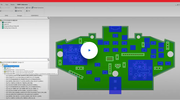Select the CUI_SJ2-3589ND-SMT component row
The height and width of the screenshot is (100, 180).
23,89
